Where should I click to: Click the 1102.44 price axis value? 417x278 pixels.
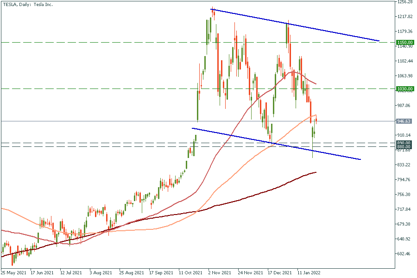click(404, 61)
